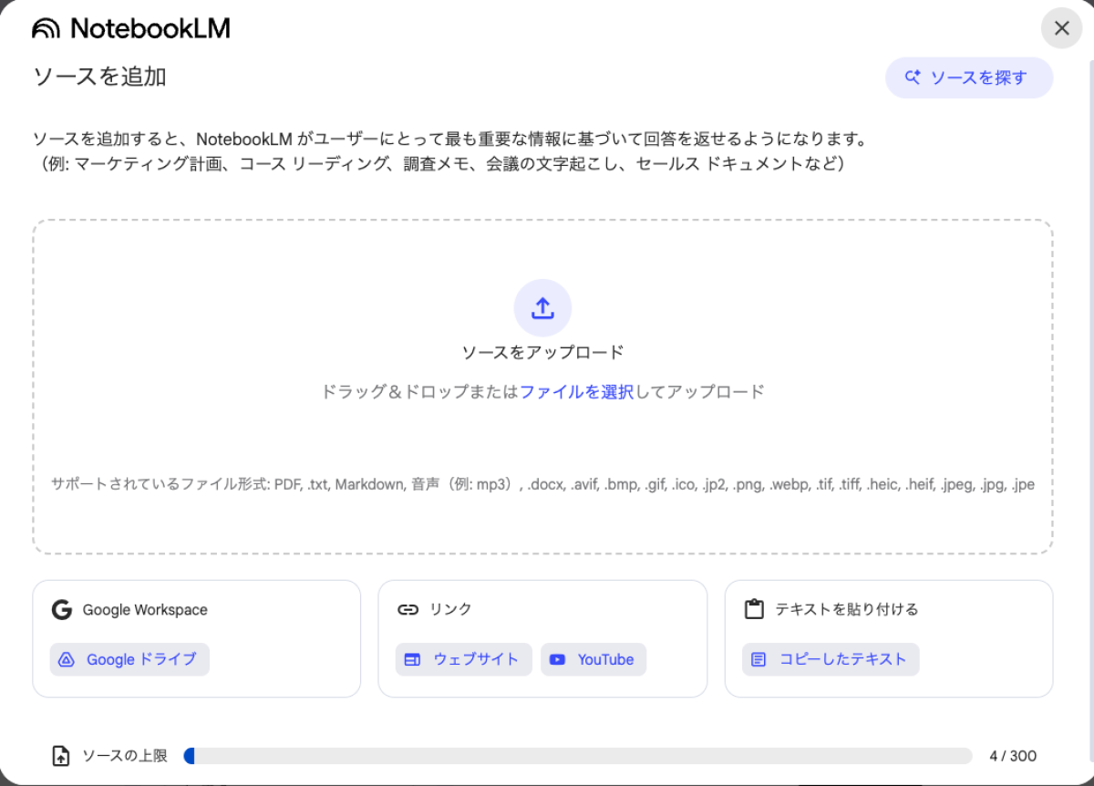Click the NotebookLM logo icon
Image resolution: width=1094 pixels, height=786 pixels.
click(x=46, y=29)
